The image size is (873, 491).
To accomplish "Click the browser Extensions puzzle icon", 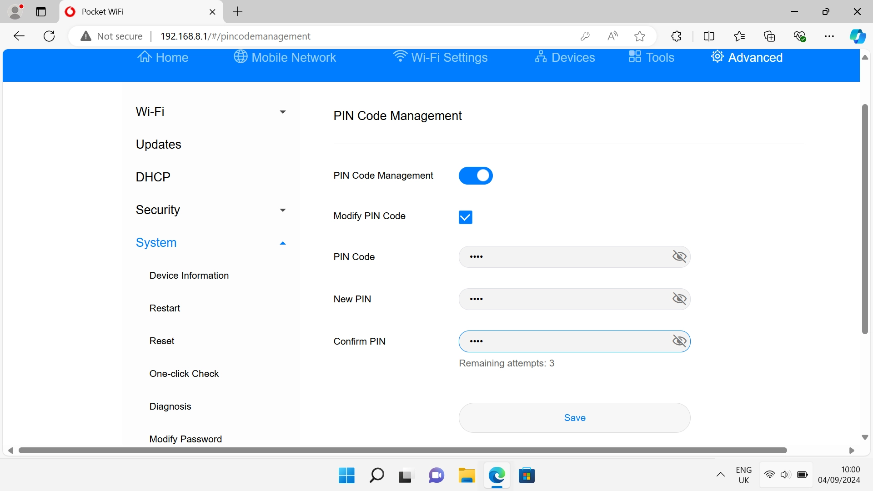I will (x=676, y=36).
